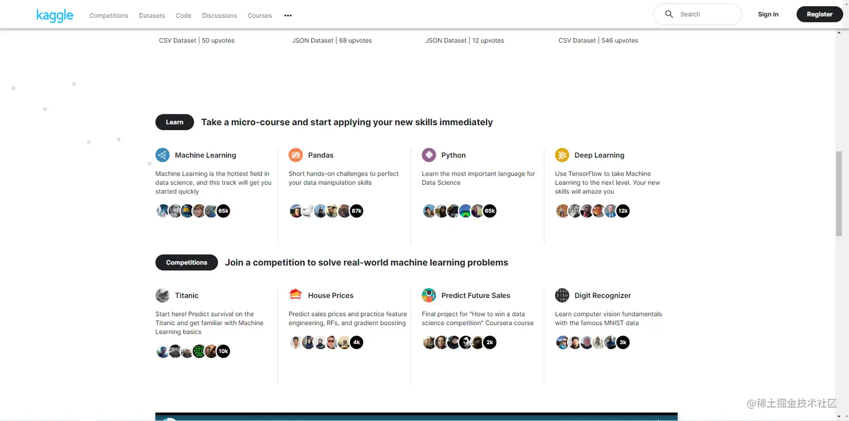Open the Courses nav item
849x421 pixels.
point(259,16)
